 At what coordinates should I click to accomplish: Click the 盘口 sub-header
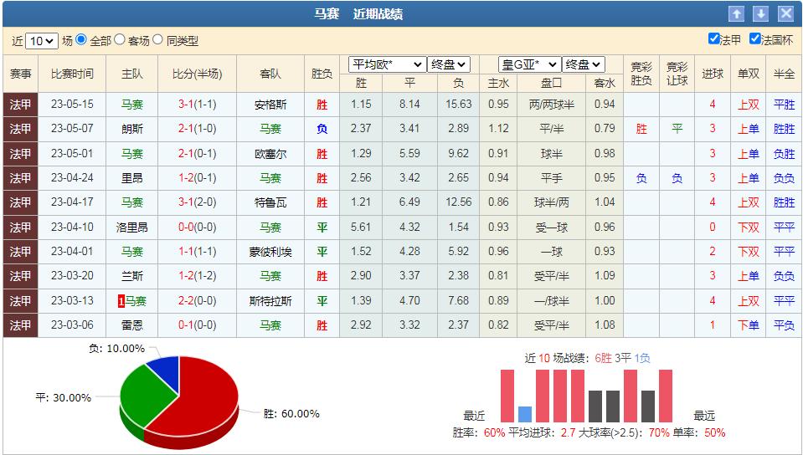(x=552, y=83)
